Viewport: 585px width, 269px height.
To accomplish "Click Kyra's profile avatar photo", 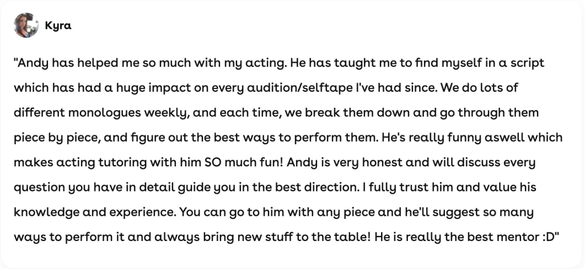I will pos(26,25).
